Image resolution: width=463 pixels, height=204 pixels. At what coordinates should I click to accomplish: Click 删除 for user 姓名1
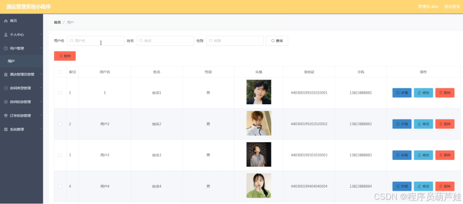click(445, 93)
